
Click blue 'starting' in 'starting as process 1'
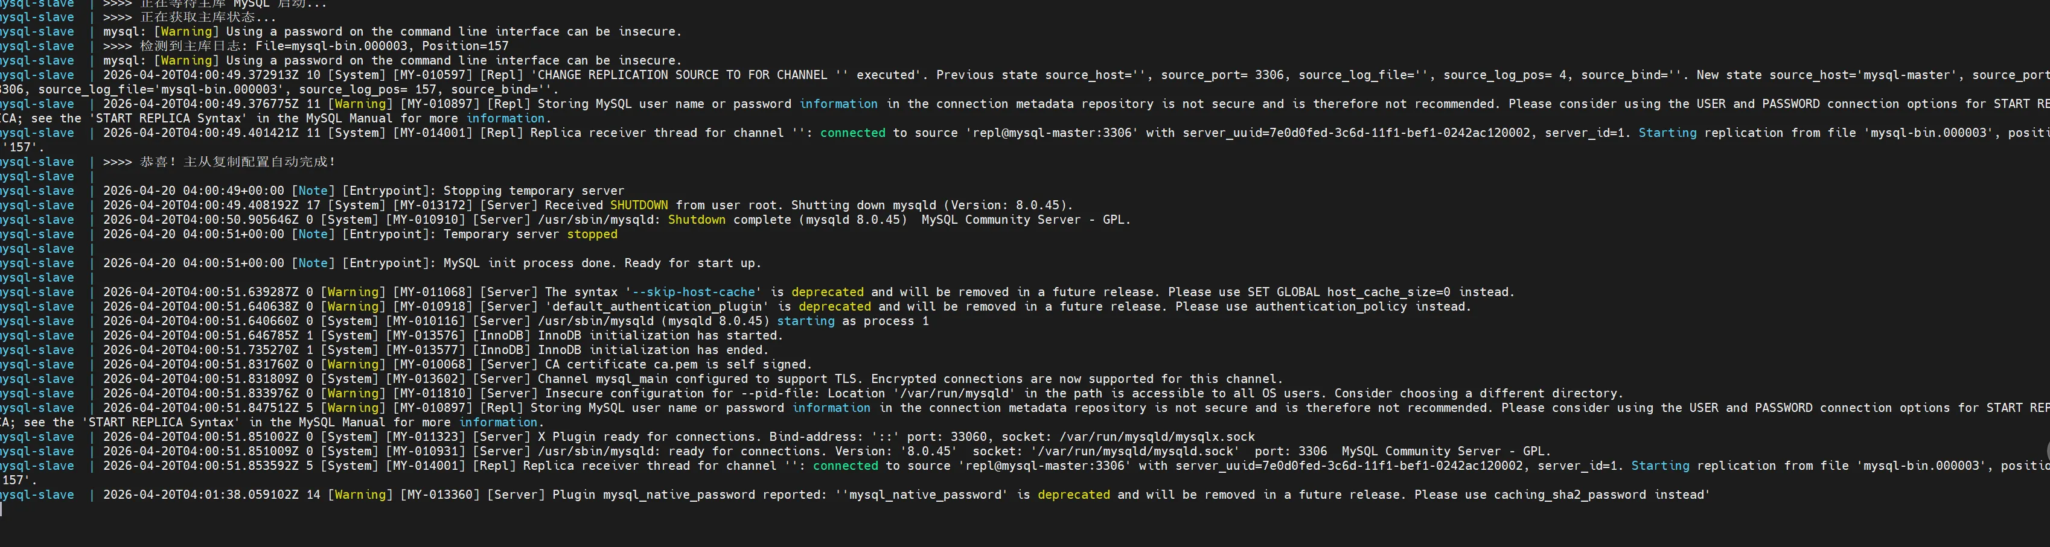pos(805,321)
